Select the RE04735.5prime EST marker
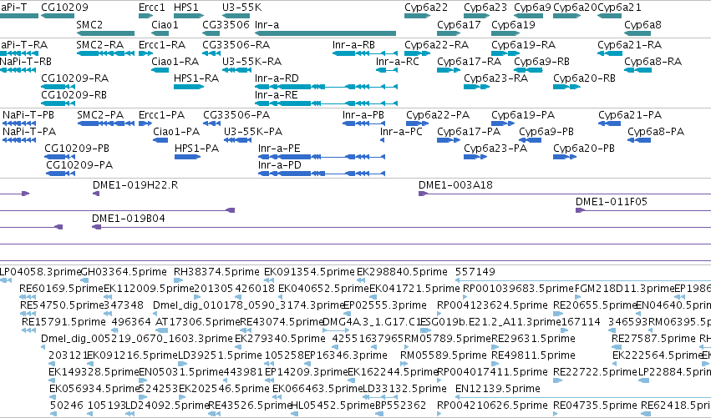Screen dimensions: 711x418 556,414
